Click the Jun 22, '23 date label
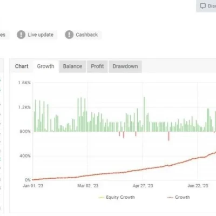This screenshot has height=216, width=216. tap(198, 186)
